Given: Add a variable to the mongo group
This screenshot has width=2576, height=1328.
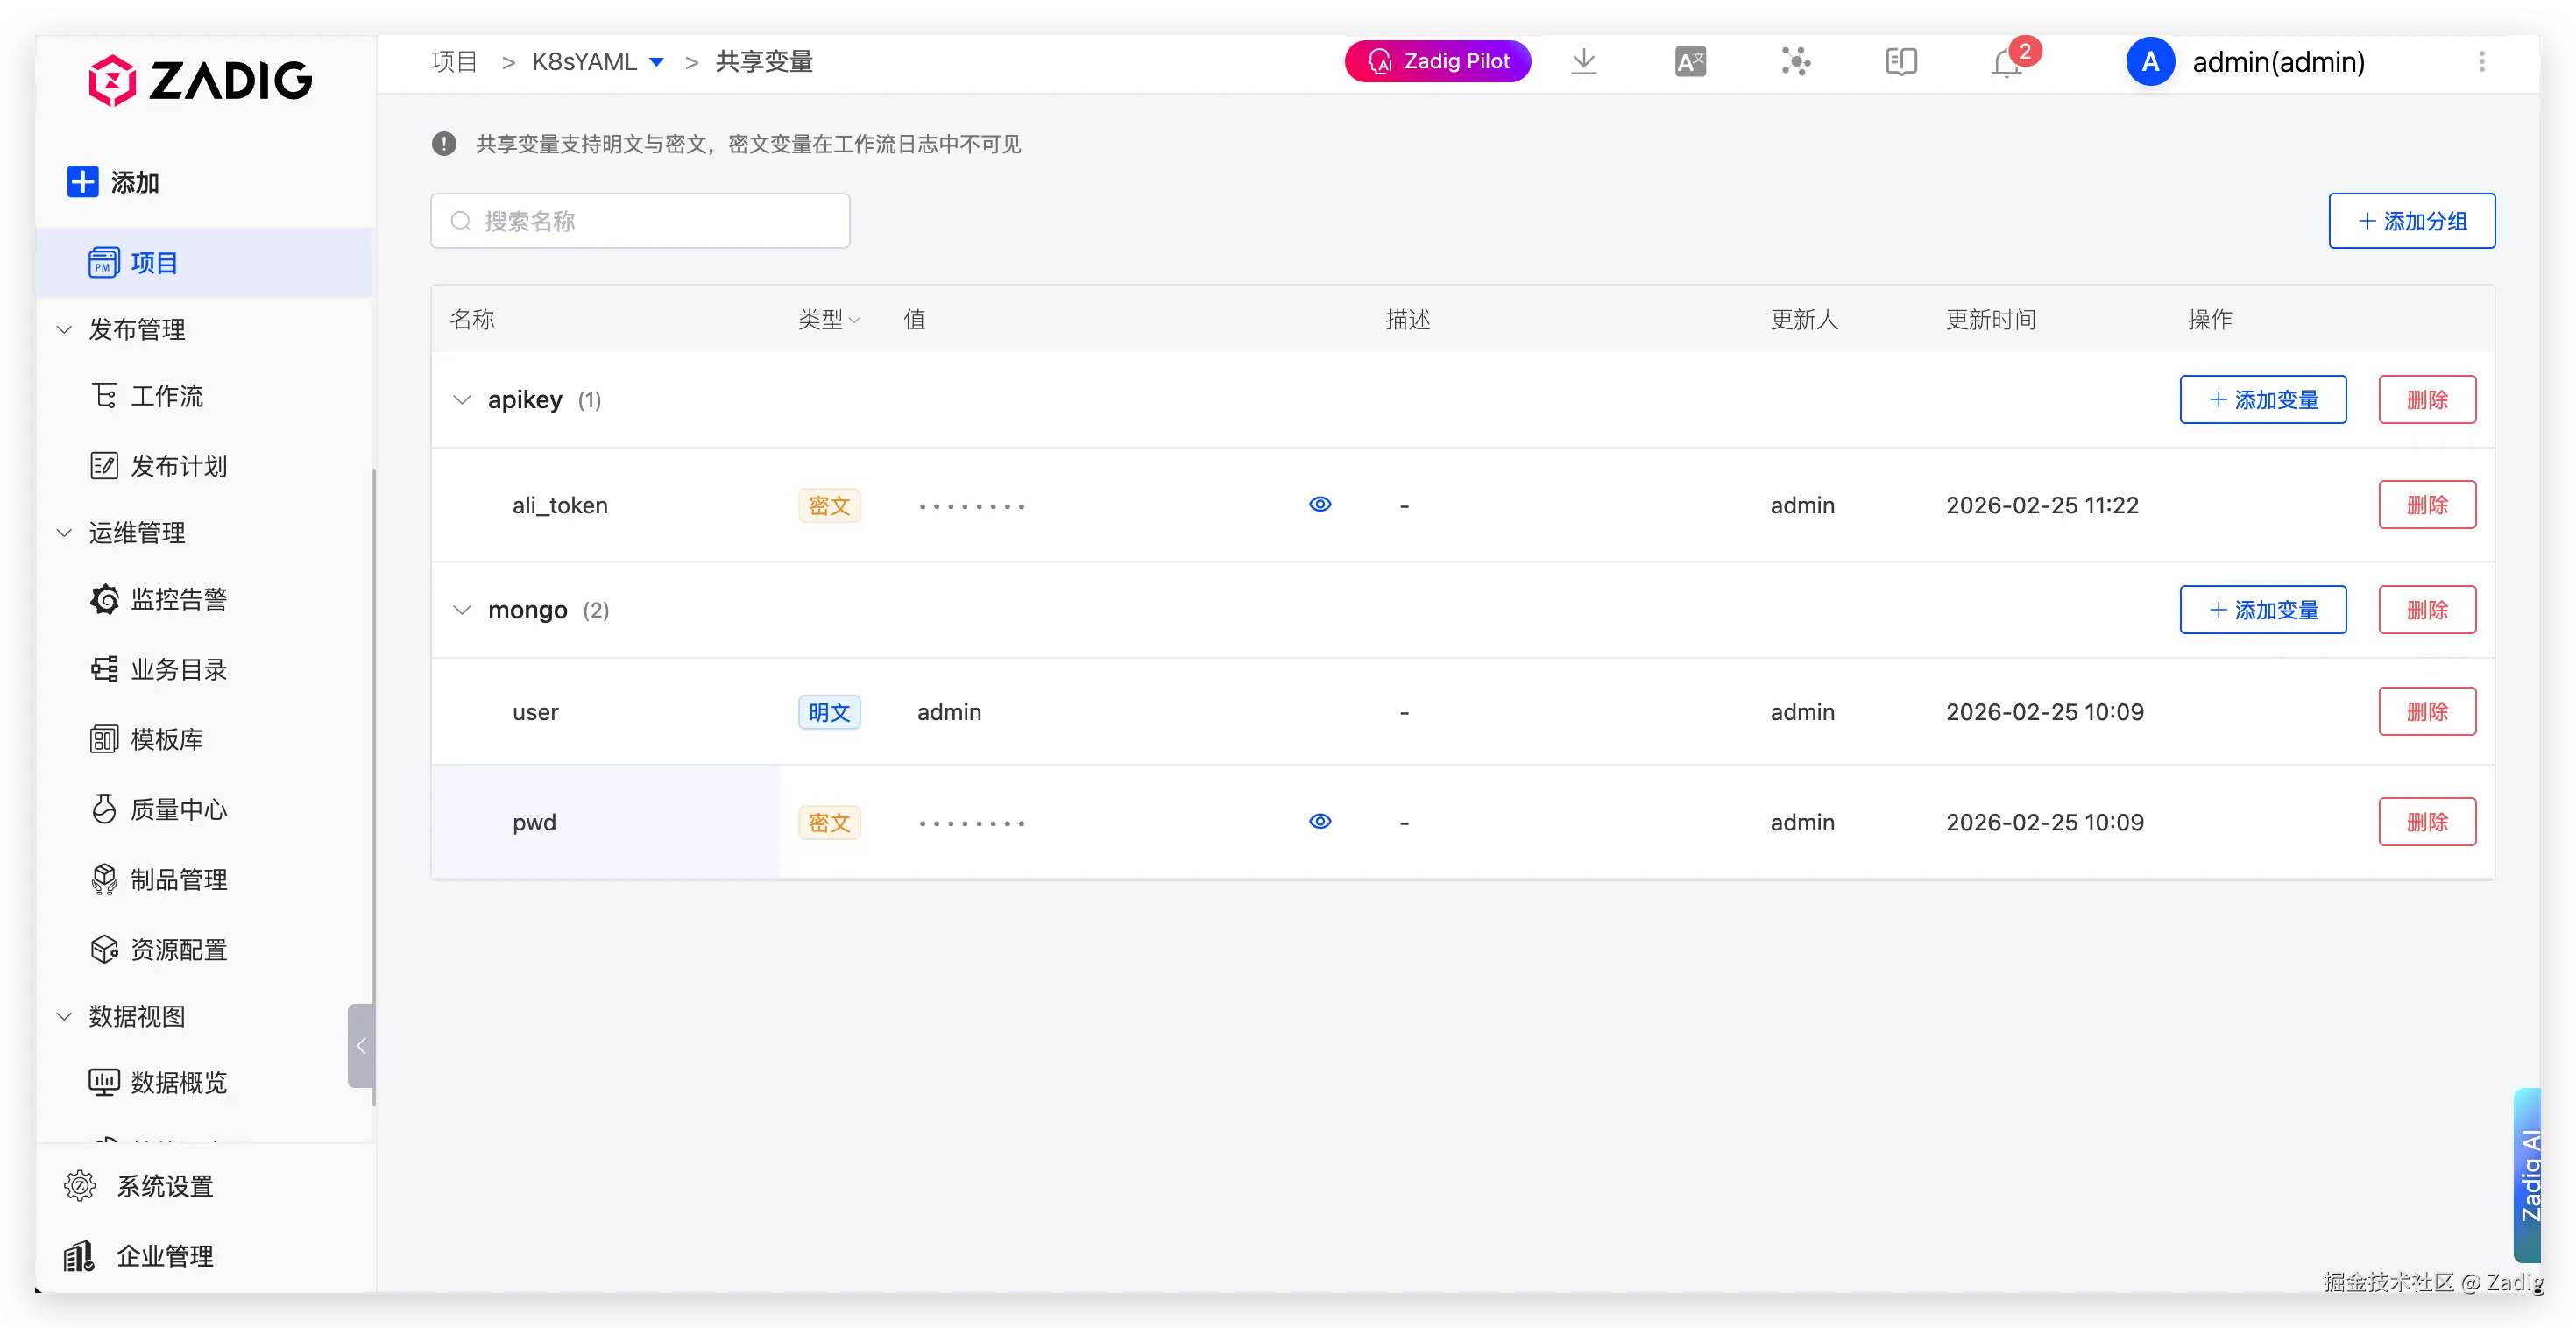Looking at the screenshot, I should point(2263,610).
